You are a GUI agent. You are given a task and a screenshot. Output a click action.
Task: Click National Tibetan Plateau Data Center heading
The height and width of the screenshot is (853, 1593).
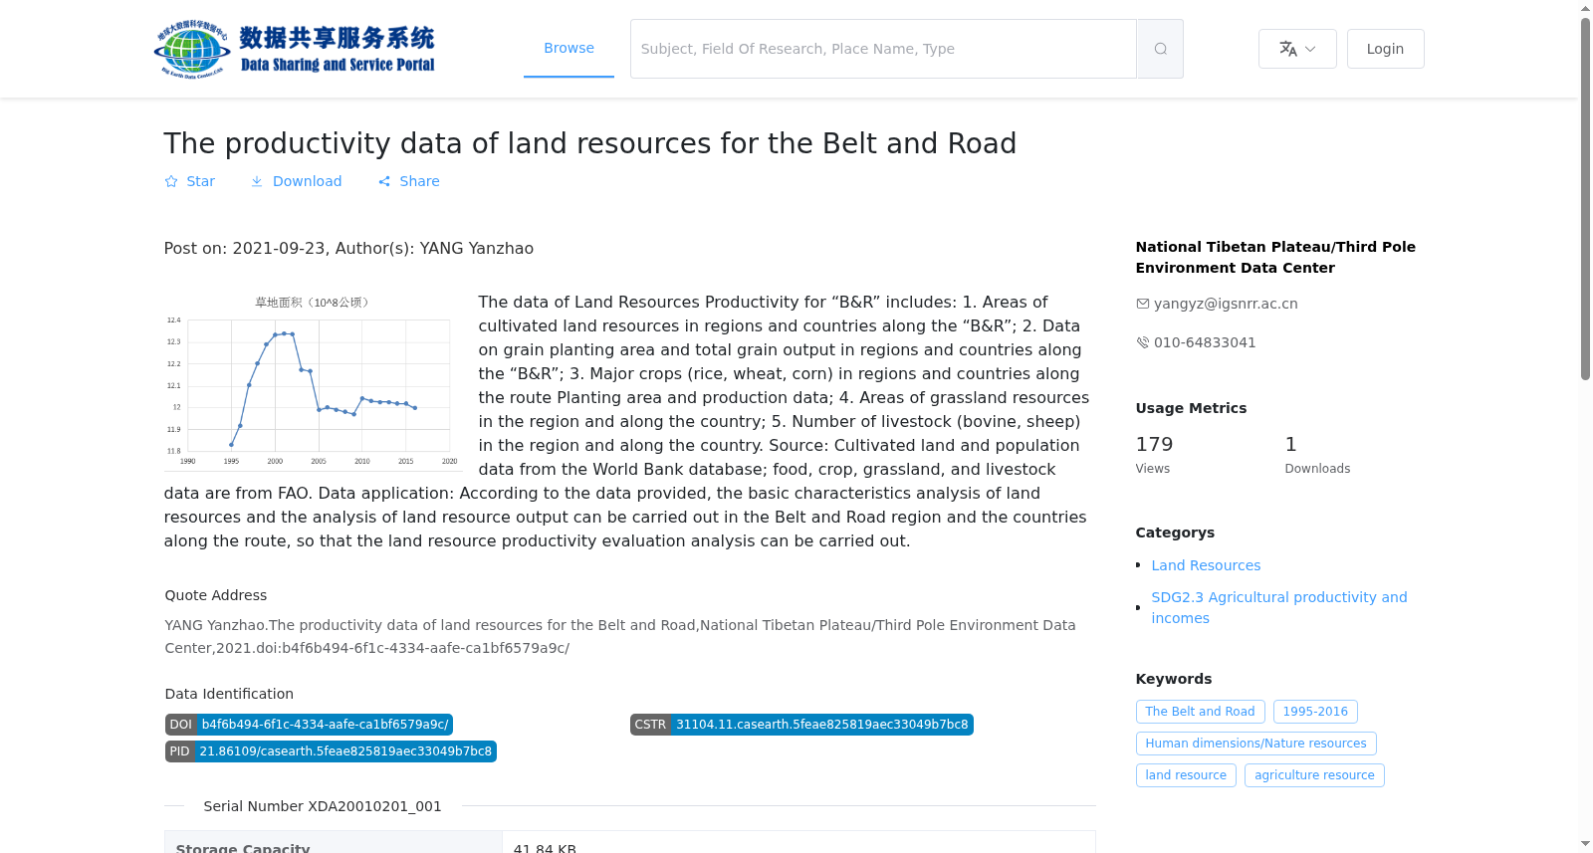pos(1275,257)
